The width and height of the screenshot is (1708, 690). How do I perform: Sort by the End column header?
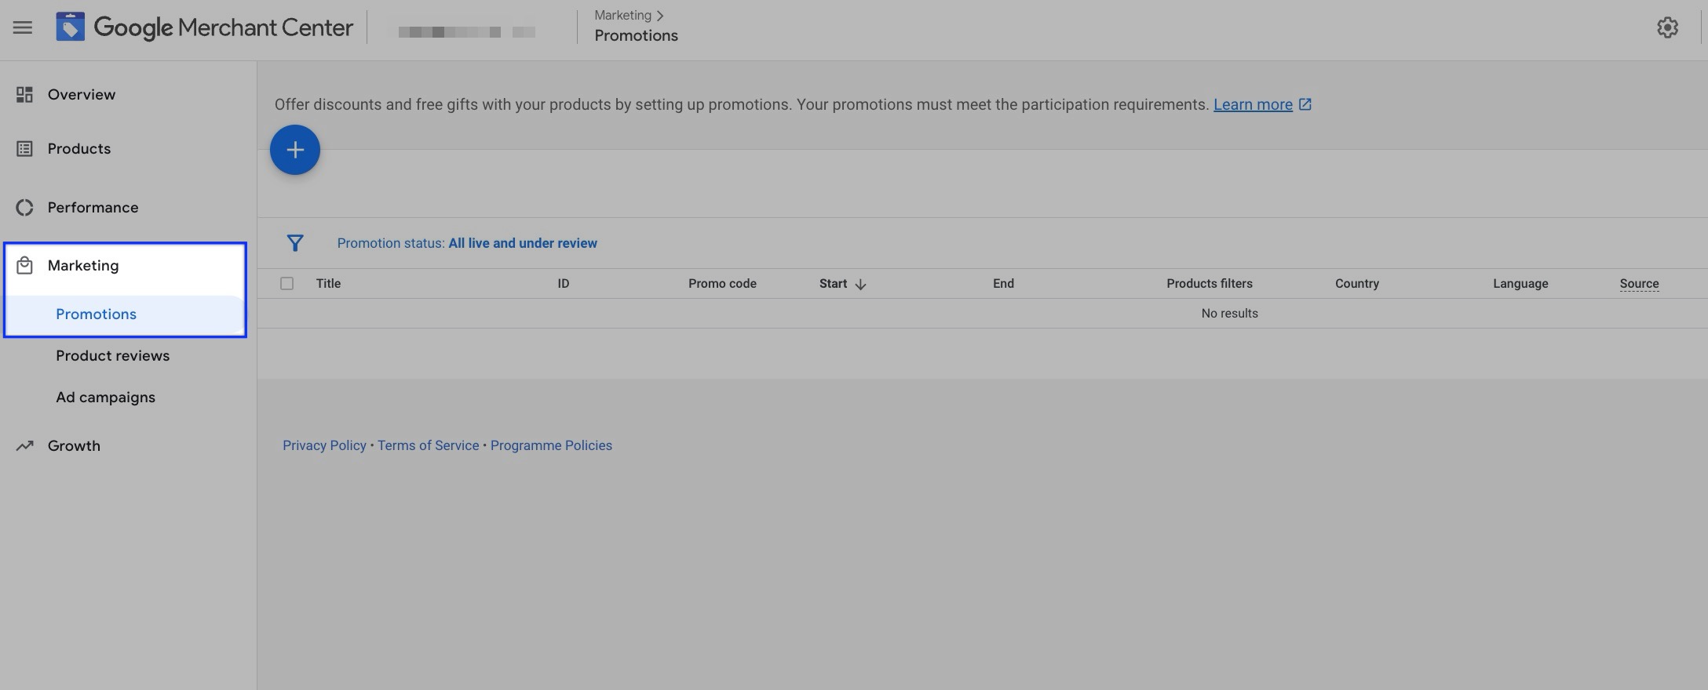(x=1003, y=284)
